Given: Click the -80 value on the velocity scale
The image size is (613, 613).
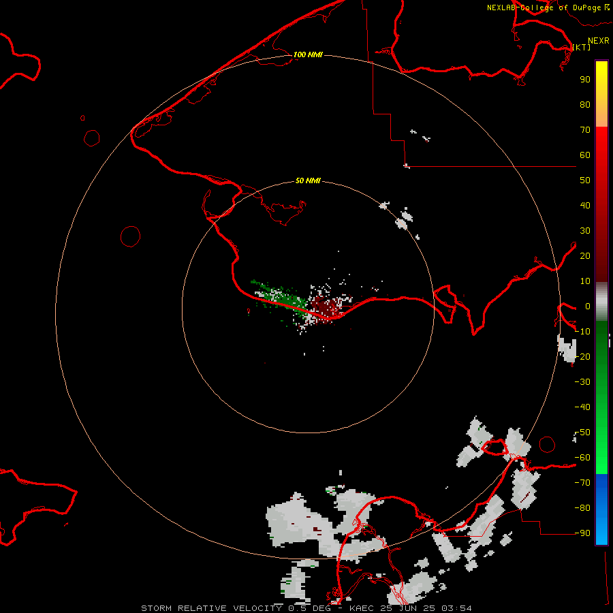Looking at the screenshot, I should click(x=582, y=508).
